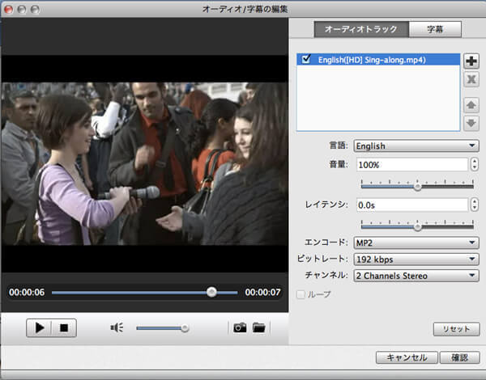Move audio track down with arrow icon
486x380 pixels.
click(471, 123)
